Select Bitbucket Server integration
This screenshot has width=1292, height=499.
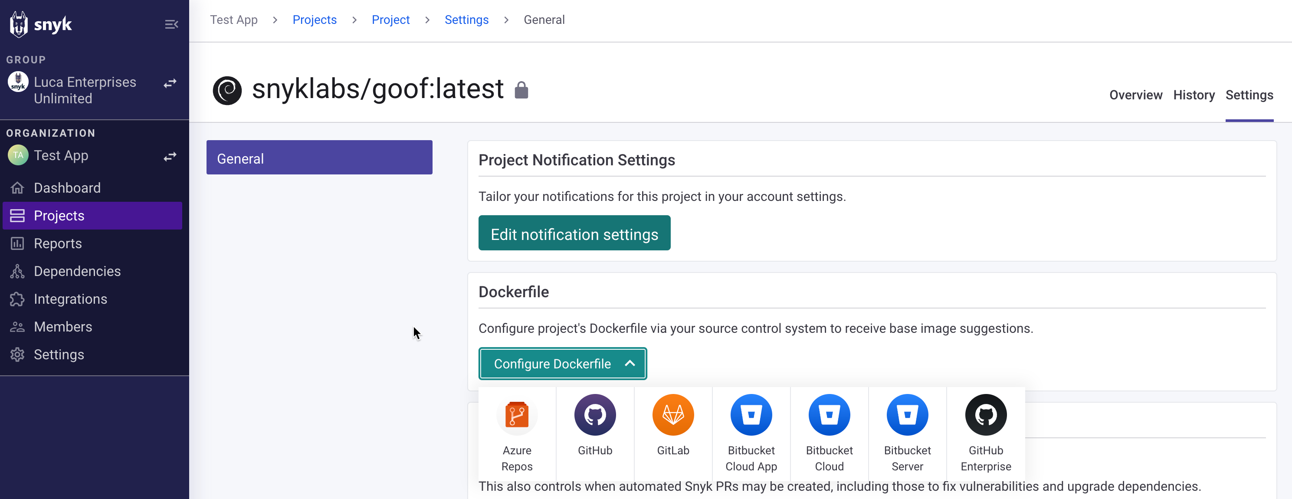[907, 433]
